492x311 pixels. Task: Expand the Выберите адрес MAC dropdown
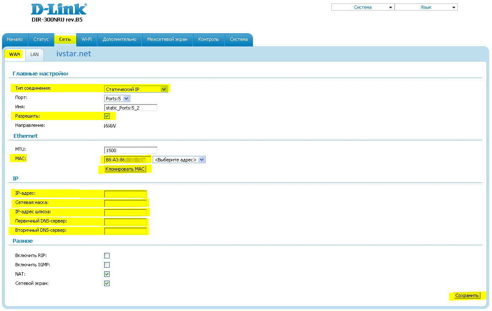click(179, 160)
